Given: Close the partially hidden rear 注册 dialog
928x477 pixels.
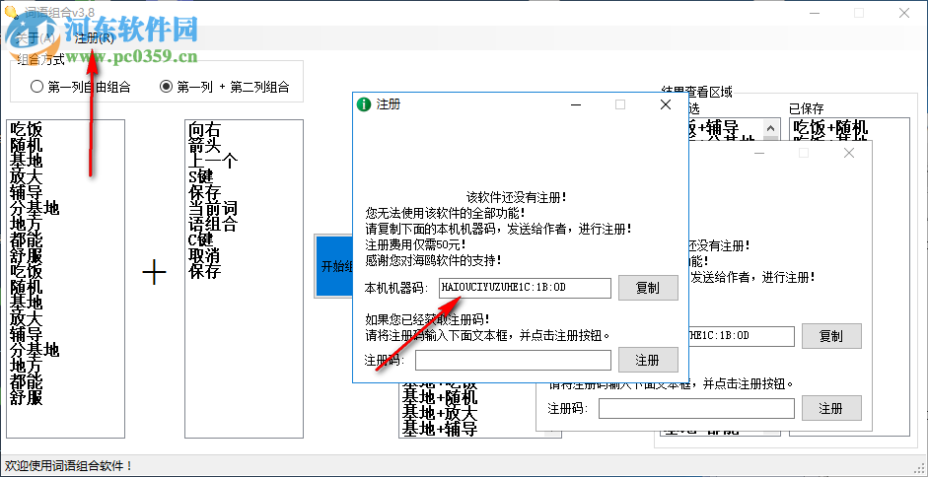Looking at the screenshot, I should [849, 153].
